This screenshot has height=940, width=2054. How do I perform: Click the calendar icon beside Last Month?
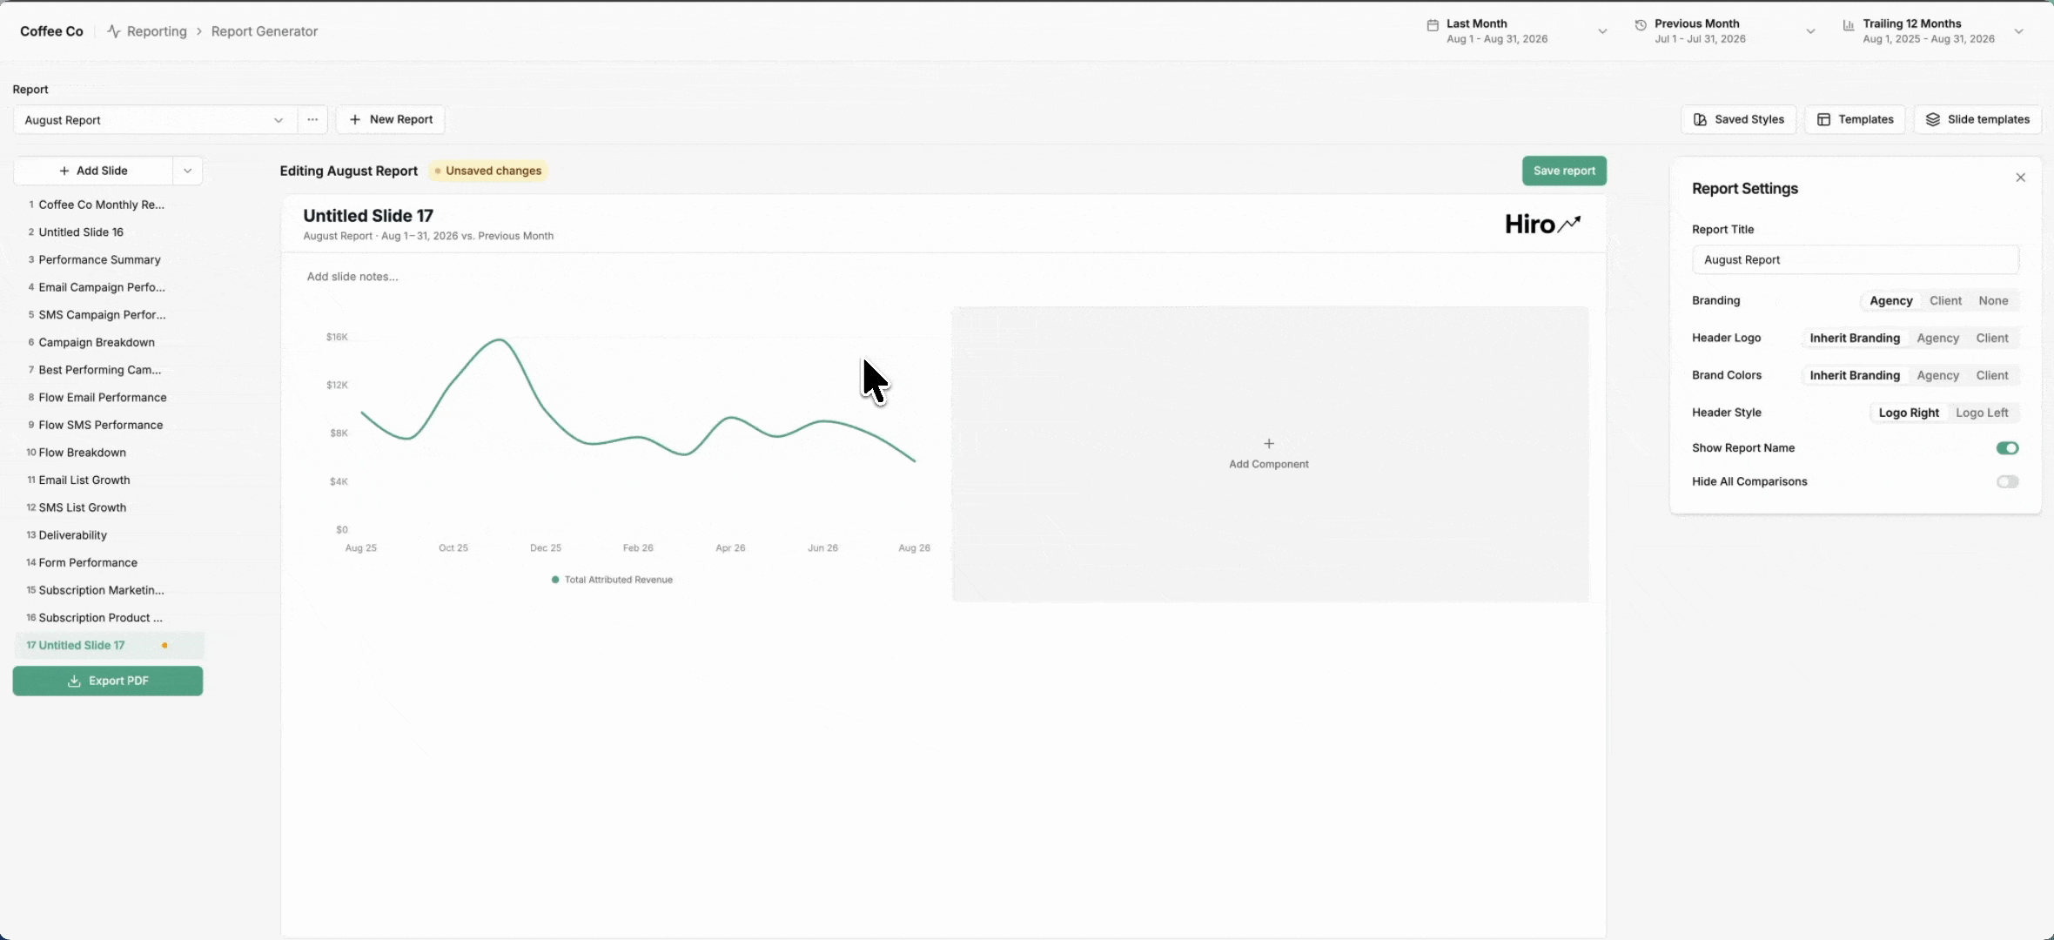tap(1433, 25)
